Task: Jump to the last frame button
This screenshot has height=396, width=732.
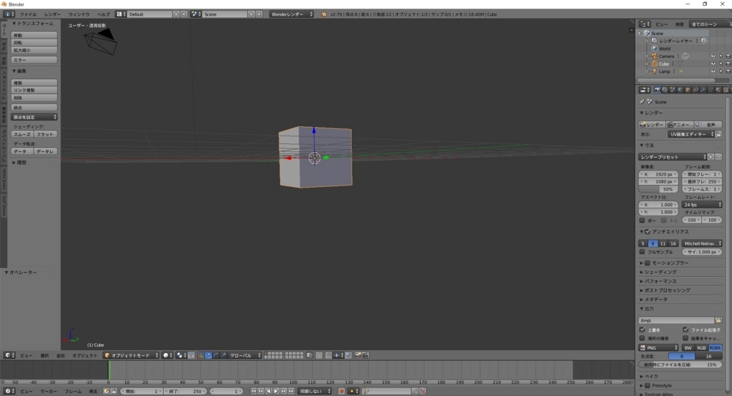Action: point(292,391)
